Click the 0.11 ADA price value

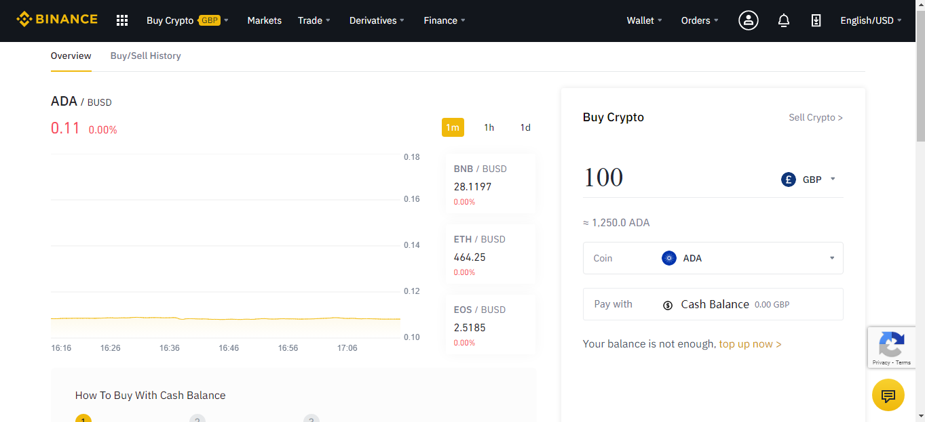pyautogui.click(x=66, y=128)
